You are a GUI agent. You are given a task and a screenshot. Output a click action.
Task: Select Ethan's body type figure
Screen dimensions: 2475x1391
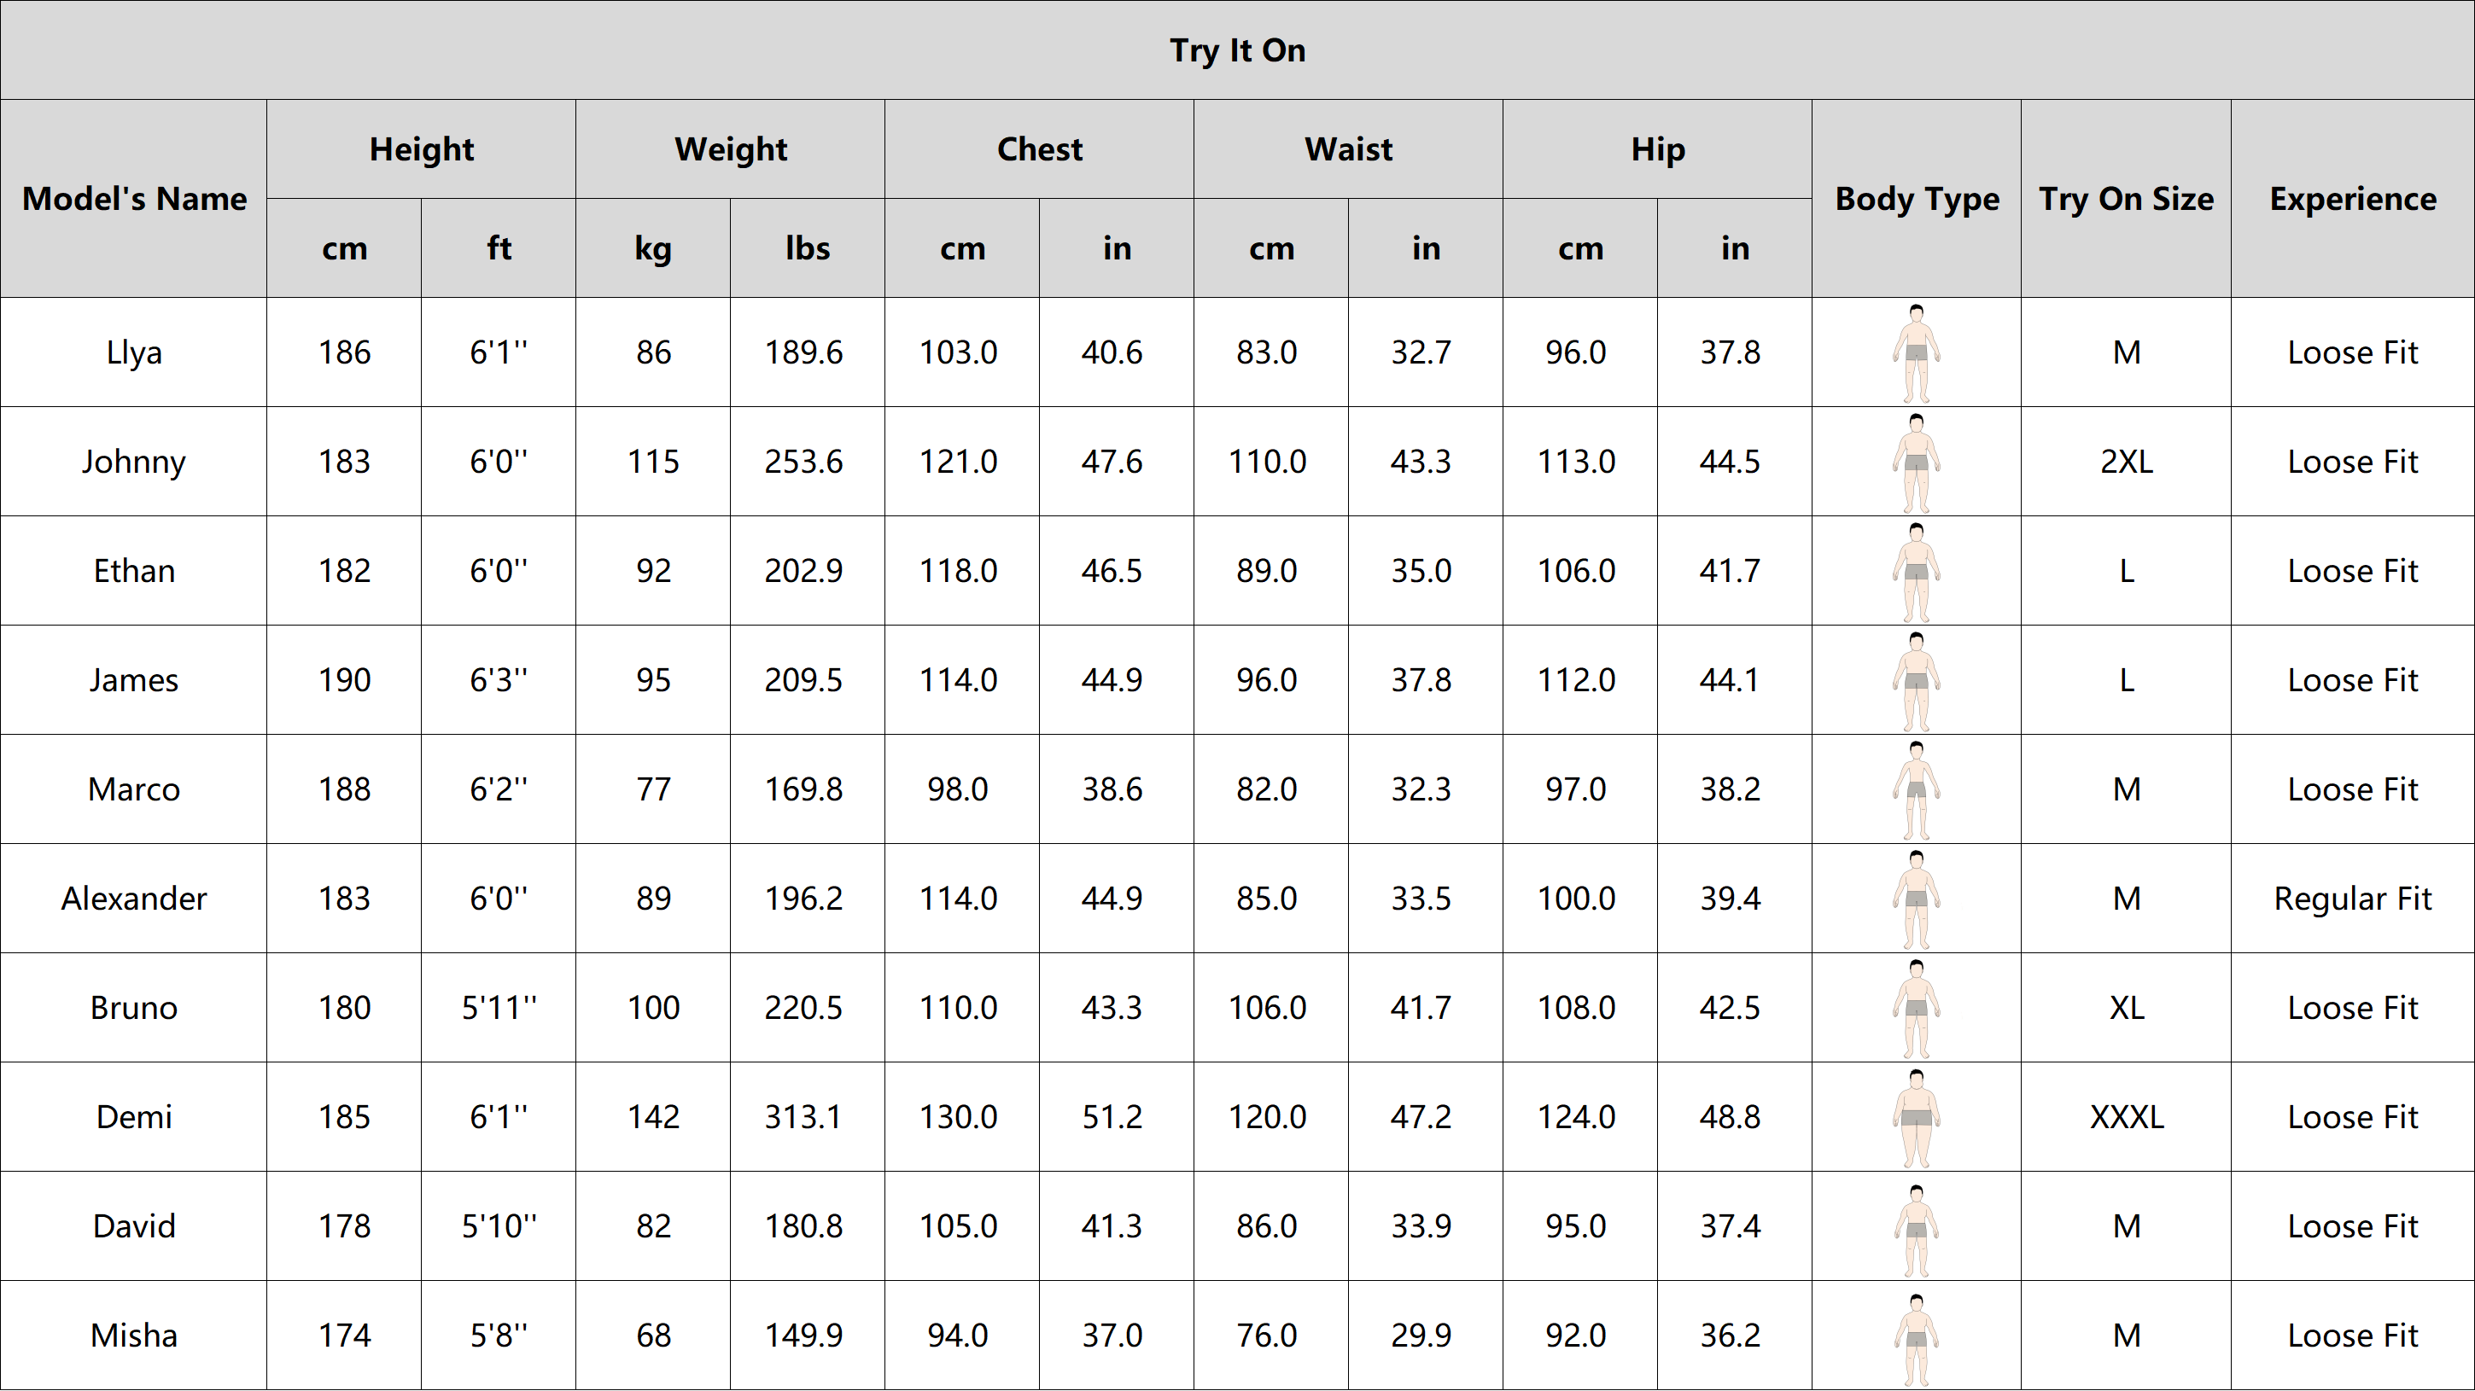[1916, 572]
